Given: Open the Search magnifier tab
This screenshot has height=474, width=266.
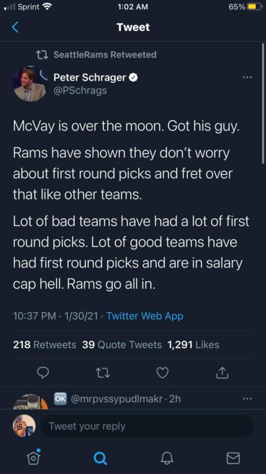Looking at the screenshot, I should [x=100, y=458].
